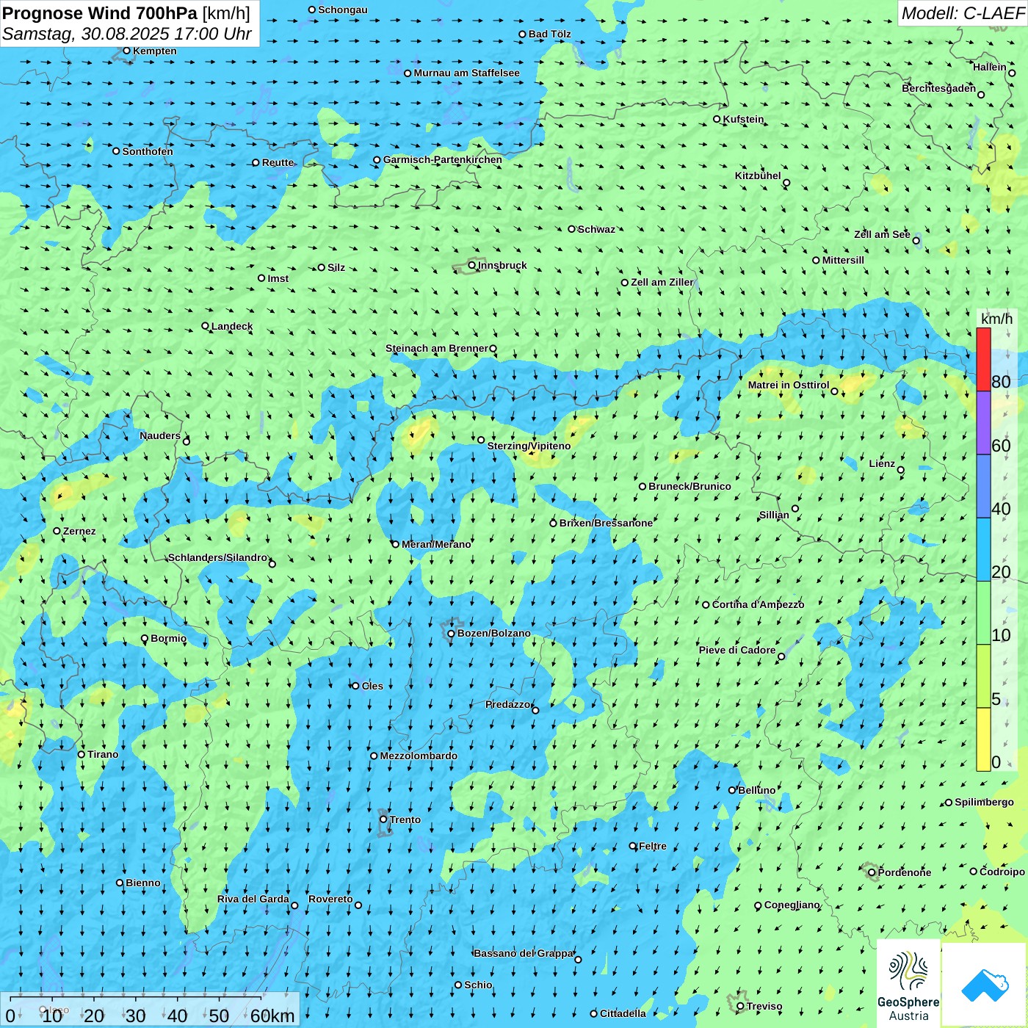The height and width of the screenshot is (1028, 1028).
Task: Select the Sterzing/Vipiteno marker
Action: (x=481, y=440)
